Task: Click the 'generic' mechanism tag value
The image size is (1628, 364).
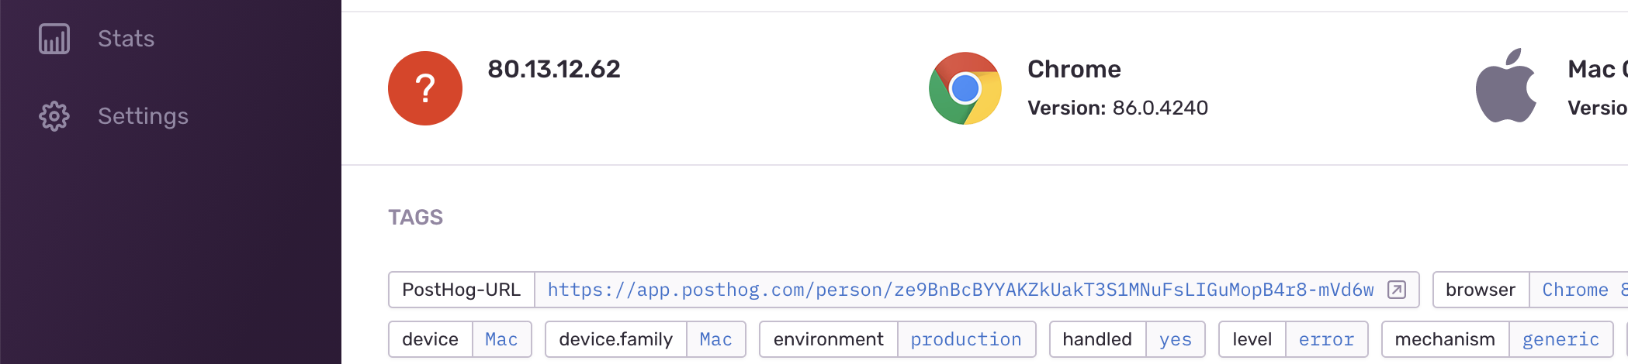Action: click(x=1560, y=339)
